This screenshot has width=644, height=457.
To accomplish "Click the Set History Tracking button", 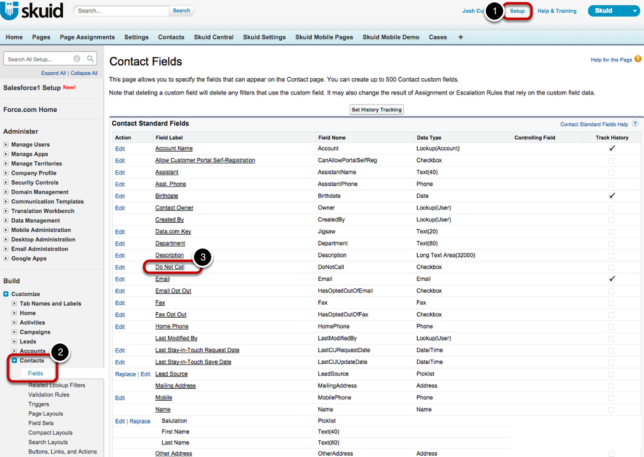I will (x=377, y=110).
